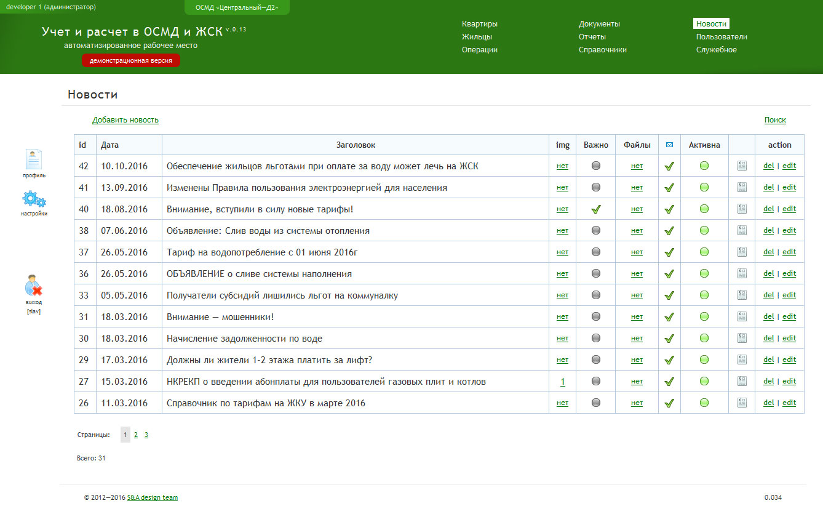The height and width of the screenshot is (522, 823).
Task: Click the Поиск link
Action: (775, 120)
